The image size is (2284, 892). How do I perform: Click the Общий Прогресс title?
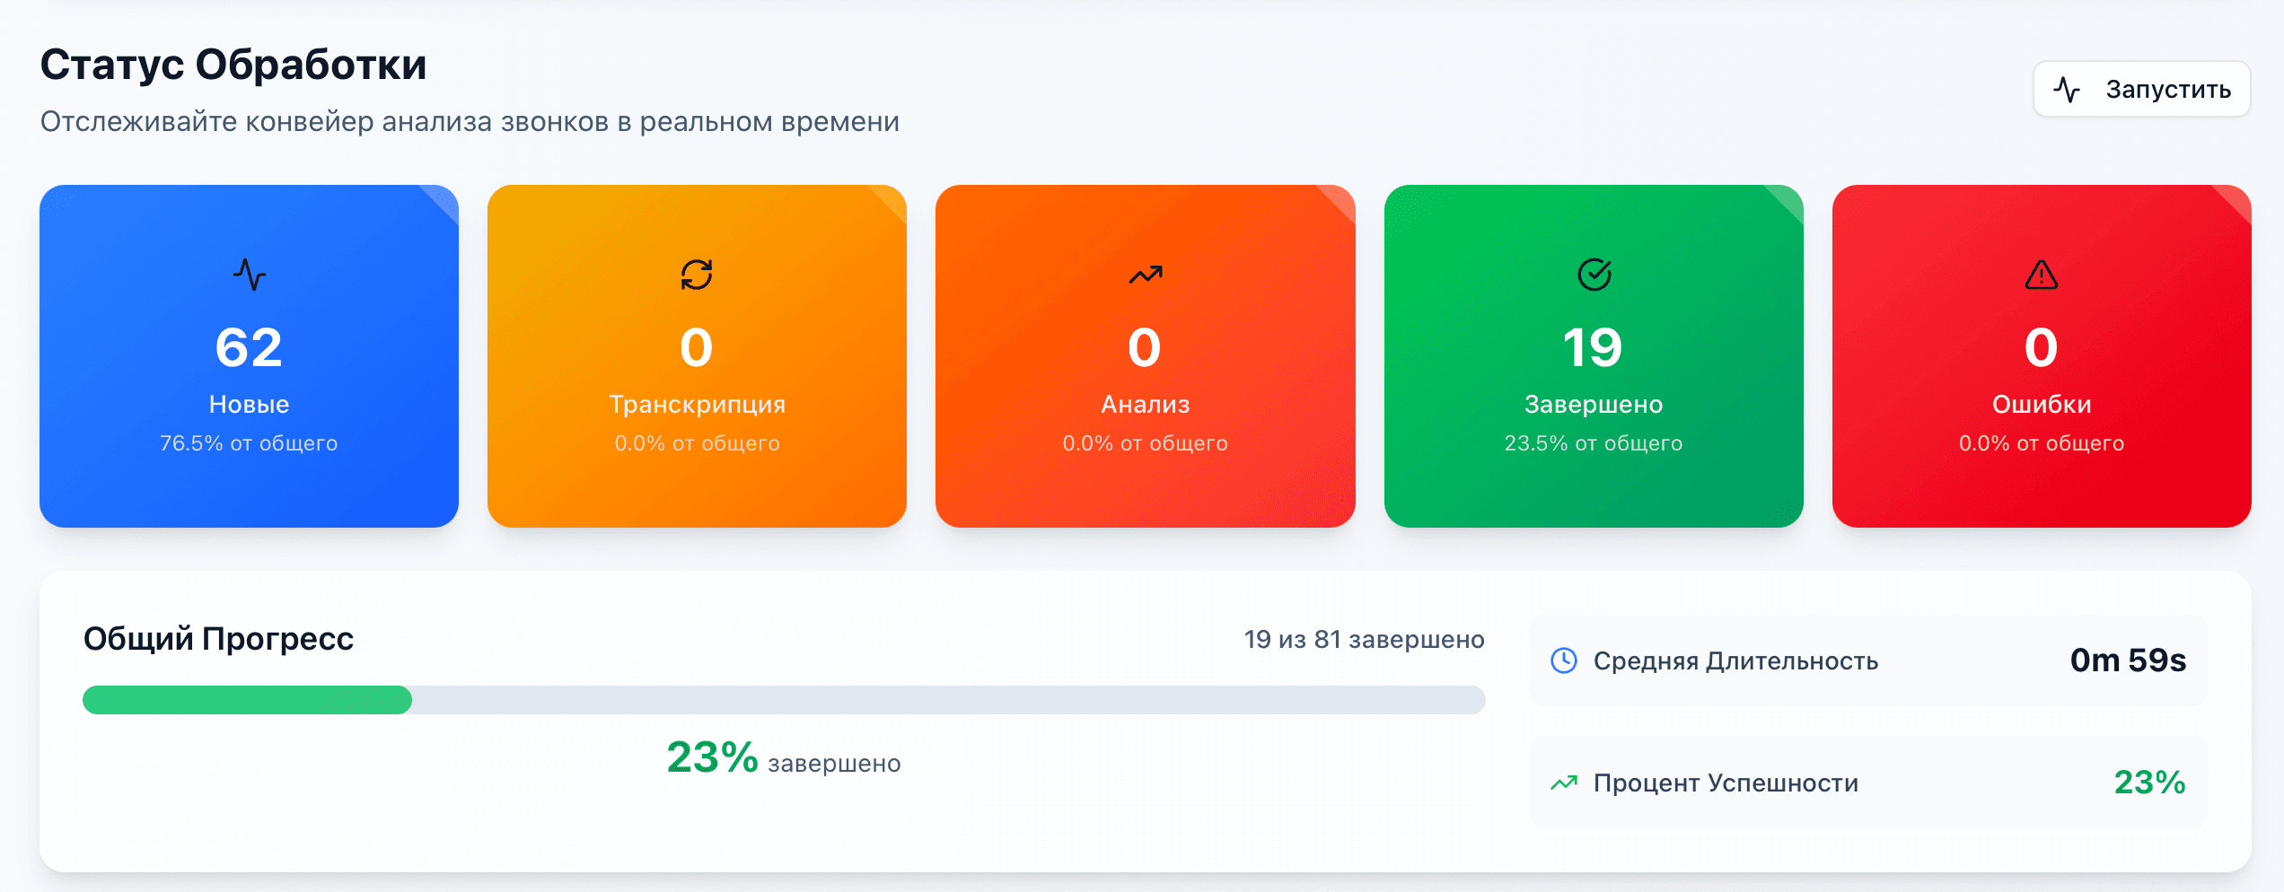point(218,639)
